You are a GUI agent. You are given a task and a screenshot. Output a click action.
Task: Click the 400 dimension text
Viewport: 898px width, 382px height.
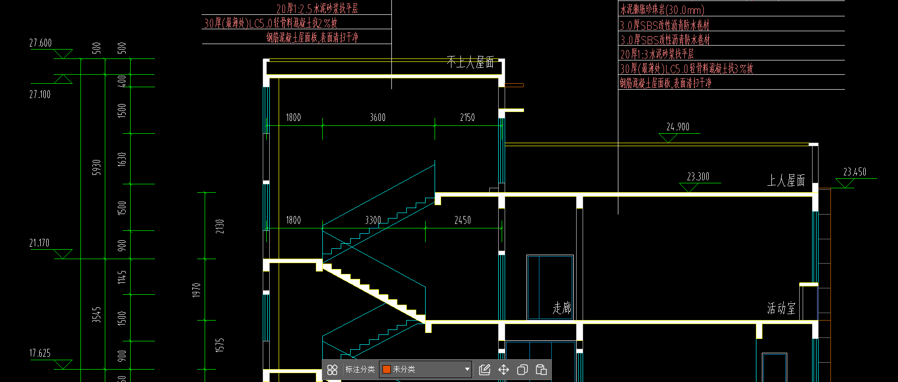point(122,81)
